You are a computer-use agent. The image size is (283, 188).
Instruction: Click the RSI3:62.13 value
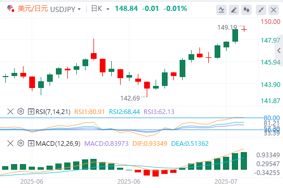coord(159,112)
